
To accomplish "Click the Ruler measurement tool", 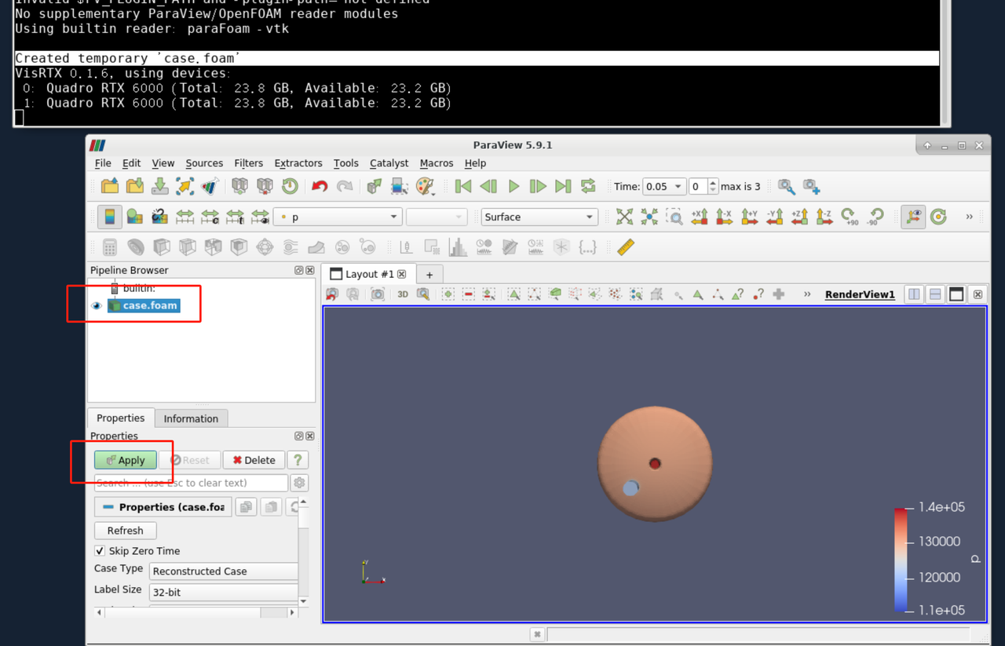I will [x=626, y=247].
